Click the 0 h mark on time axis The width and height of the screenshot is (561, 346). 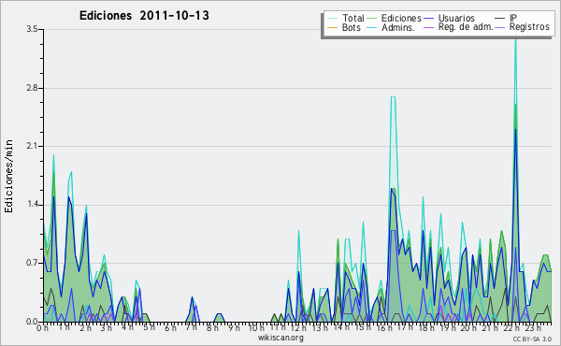pos(43,327)
